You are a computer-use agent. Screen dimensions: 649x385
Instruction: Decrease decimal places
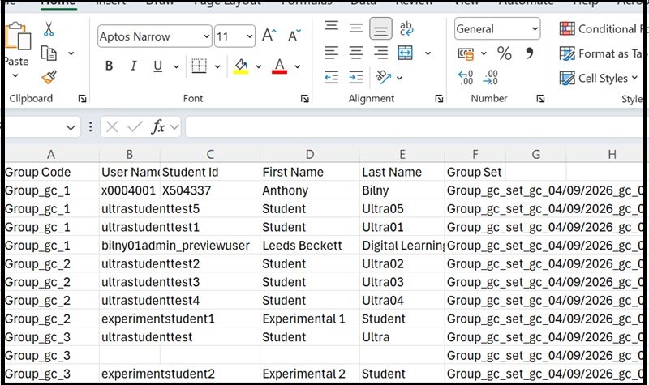pyautogui.click(x=491, y=77)
